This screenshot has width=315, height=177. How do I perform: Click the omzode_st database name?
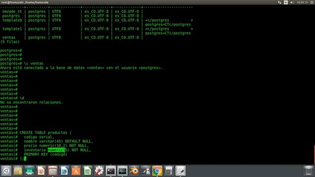12,11
